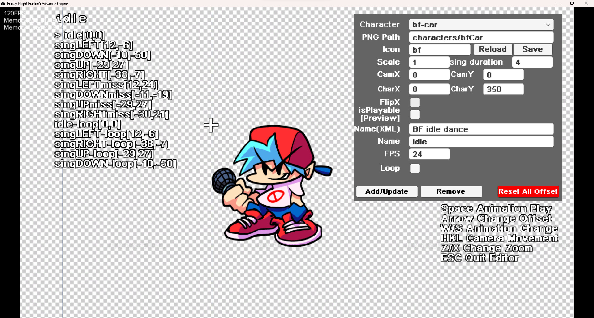Select the singLEFT animation entry
Screen dimensions: 594x318
(93, 45)
